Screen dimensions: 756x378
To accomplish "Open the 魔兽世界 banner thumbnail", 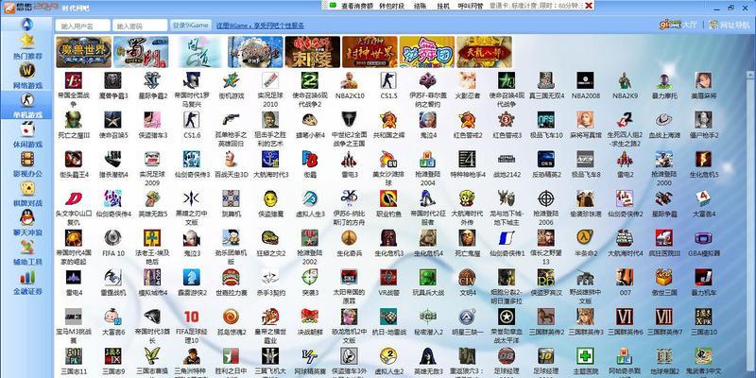I will [x=83, y=52].
